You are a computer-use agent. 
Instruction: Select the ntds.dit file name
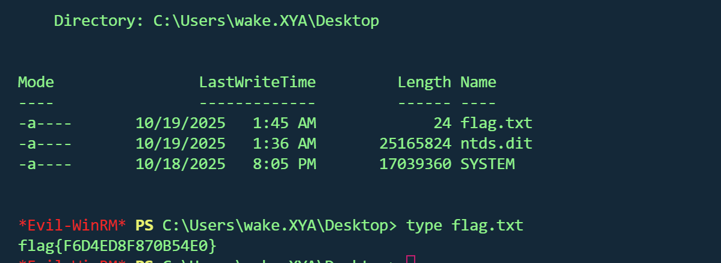click(497, 144)
